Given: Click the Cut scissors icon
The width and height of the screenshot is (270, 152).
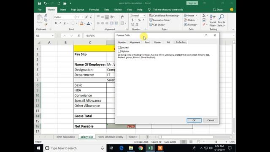Looking at the screenshot, I should point(46,16).
